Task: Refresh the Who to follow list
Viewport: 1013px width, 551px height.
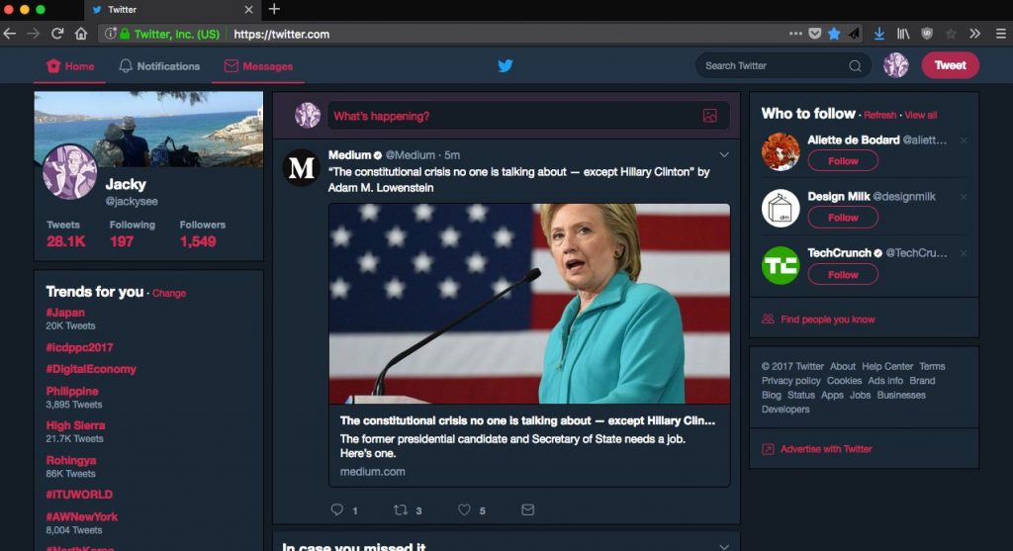Action: click(x=879, y=115)
